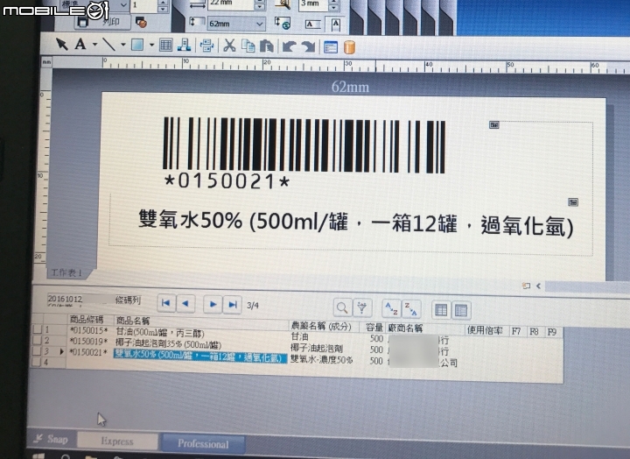The width and height of the screenshot is (630, 459).
Task: Collapse panel with the < arrow
Action: click(538, 286)
